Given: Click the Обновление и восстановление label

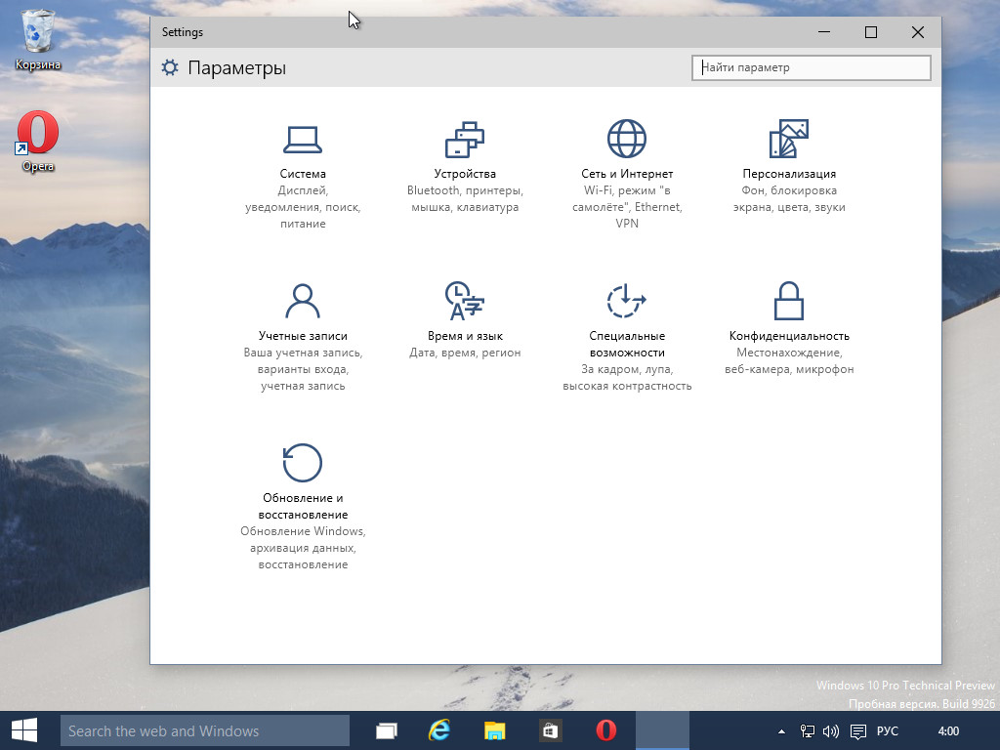Looking at the screenshot, I should pyautogui.click(x=303, y=506).
